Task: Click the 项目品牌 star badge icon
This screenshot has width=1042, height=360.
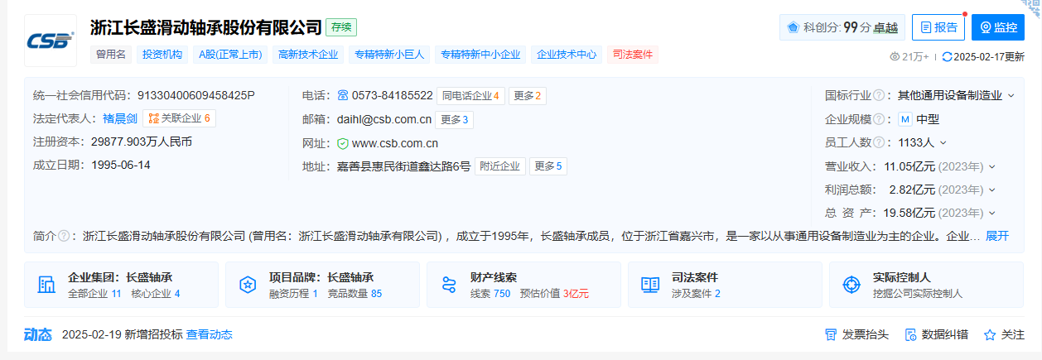Action: 248,285
